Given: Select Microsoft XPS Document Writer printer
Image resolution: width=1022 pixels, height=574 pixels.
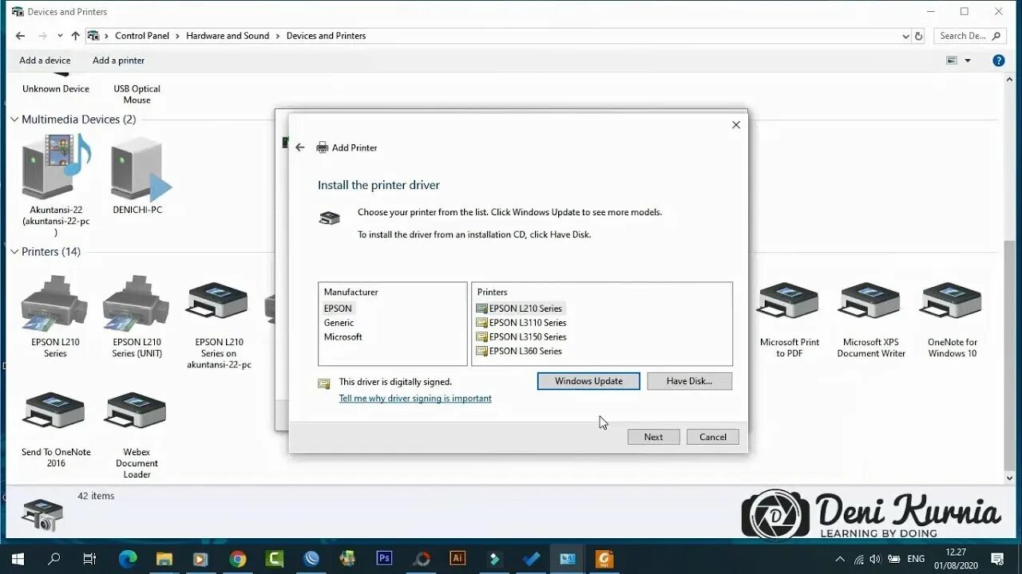Looking at the screenshot, I should [x=871, y=319].
